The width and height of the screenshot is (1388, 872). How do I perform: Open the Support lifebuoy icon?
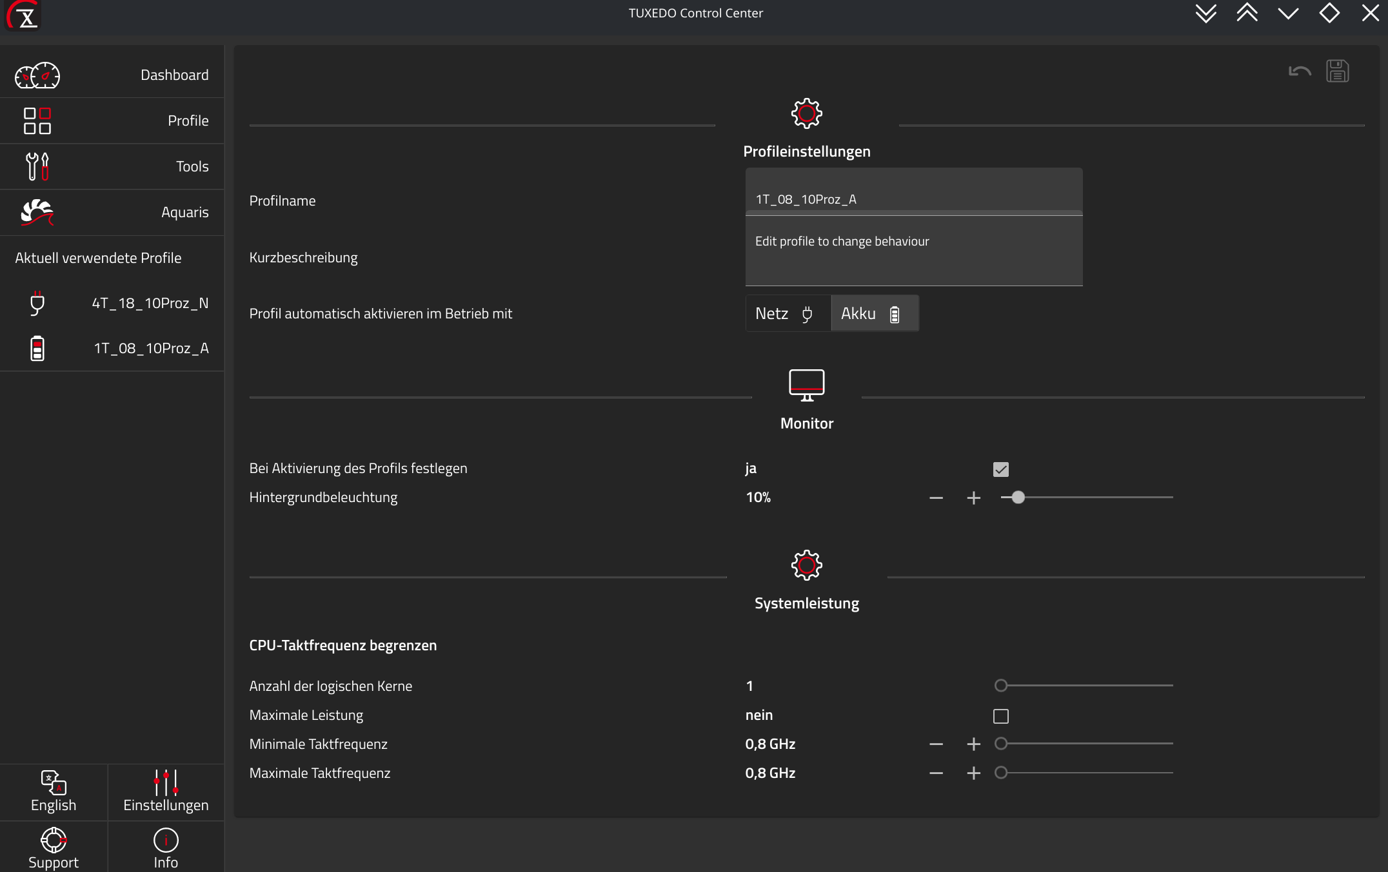(54, 840)
